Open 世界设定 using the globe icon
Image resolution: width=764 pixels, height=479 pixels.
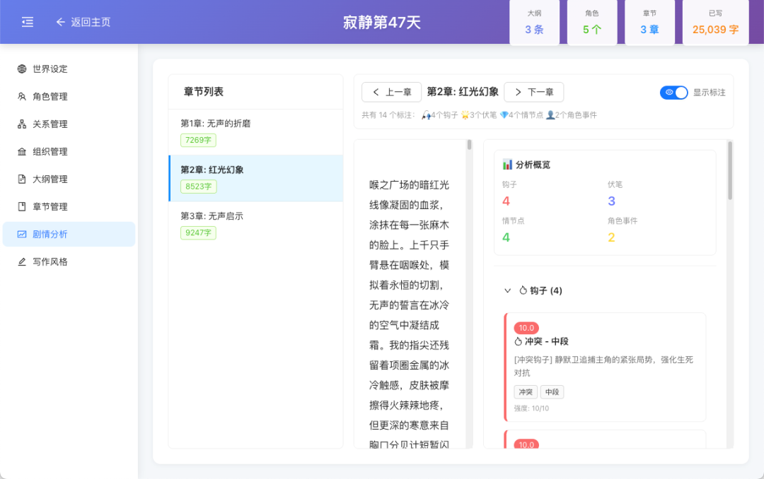click(21, 69)
